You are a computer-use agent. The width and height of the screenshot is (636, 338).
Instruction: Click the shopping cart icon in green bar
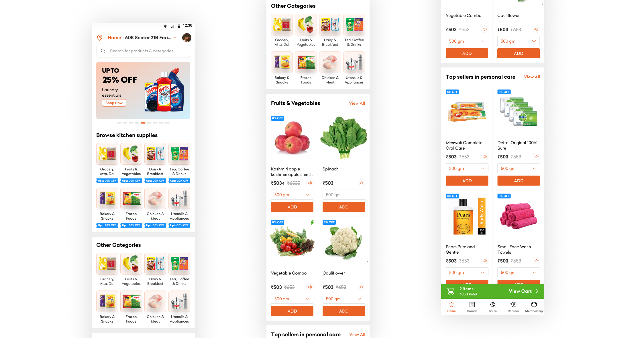pyautogui.click(x=451, y=291)
